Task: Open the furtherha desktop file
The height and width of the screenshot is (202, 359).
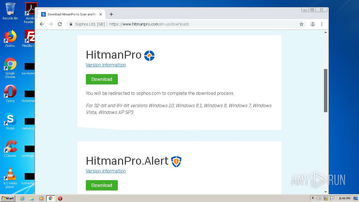Action: point(29,179)
